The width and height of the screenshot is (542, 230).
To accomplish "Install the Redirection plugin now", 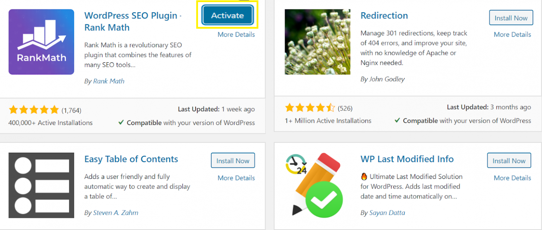I will coord(511,18).
